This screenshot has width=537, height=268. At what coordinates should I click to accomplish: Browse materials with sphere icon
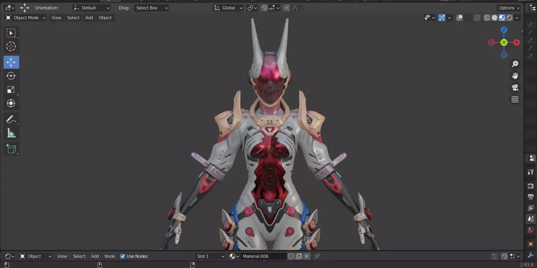pyautogui.click(x=234, y=256)
